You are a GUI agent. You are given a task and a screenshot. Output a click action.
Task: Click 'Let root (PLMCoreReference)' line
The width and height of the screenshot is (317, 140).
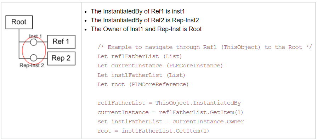(143, 84)
